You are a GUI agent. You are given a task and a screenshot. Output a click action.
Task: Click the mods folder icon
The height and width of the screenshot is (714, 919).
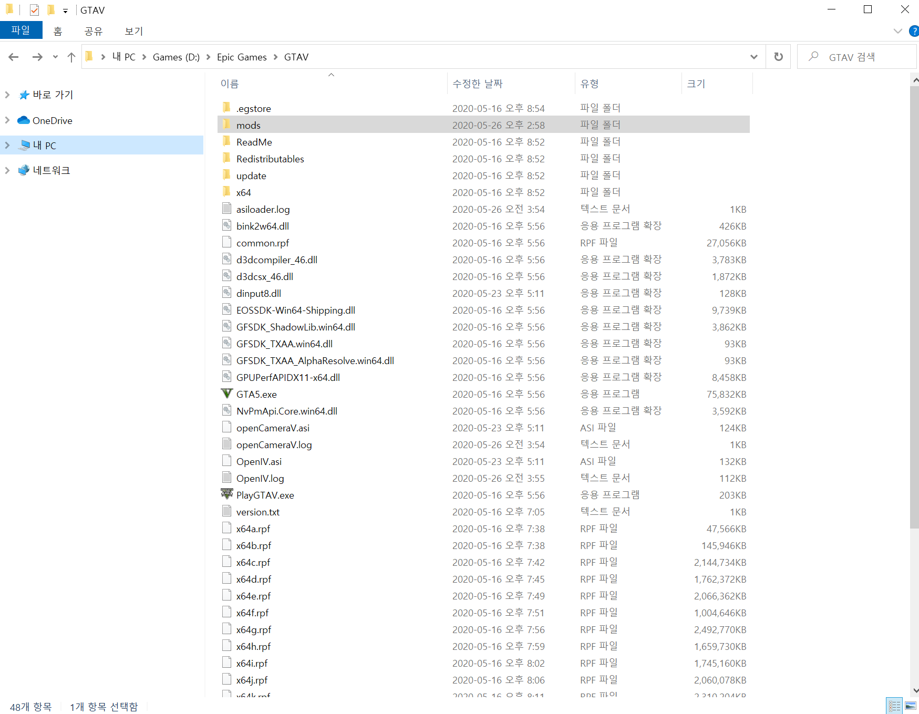tap(226, 125)
